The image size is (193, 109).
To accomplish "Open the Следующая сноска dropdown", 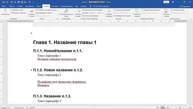I will [53, 13].
